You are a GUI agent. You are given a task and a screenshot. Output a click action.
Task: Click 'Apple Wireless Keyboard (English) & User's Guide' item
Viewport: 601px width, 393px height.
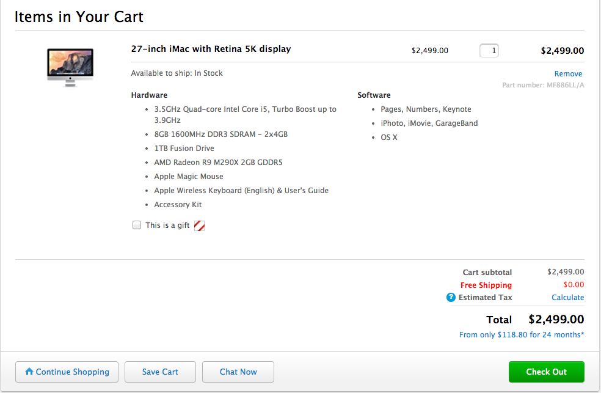241,191
